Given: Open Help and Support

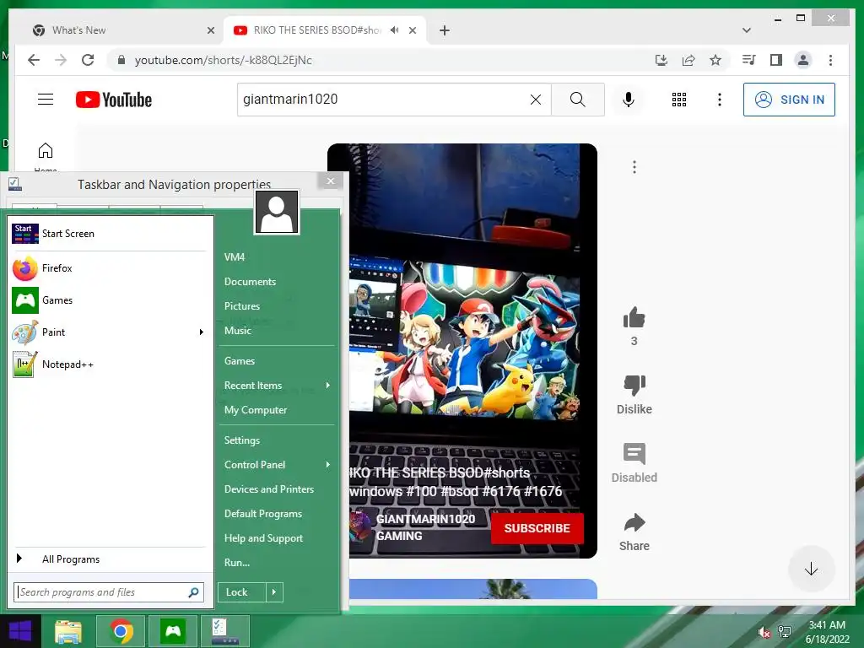Looking at the screenshot, I should click(263, 538).
